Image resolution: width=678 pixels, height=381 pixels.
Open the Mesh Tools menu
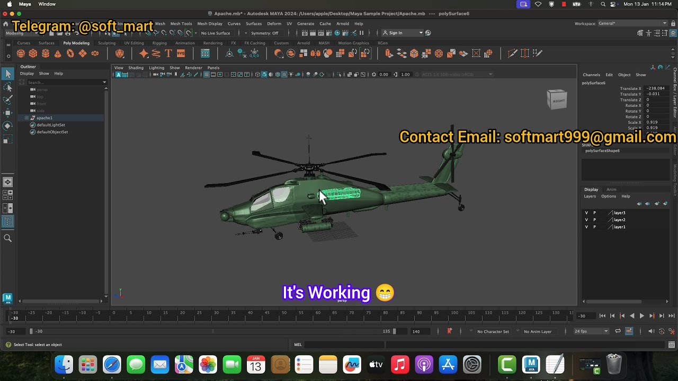(181, 23)
